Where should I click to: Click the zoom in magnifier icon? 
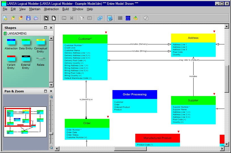tap(51, 97)
